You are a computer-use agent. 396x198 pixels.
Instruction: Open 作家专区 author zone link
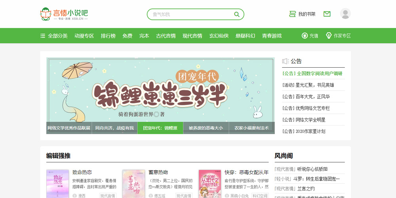[342, 36]
